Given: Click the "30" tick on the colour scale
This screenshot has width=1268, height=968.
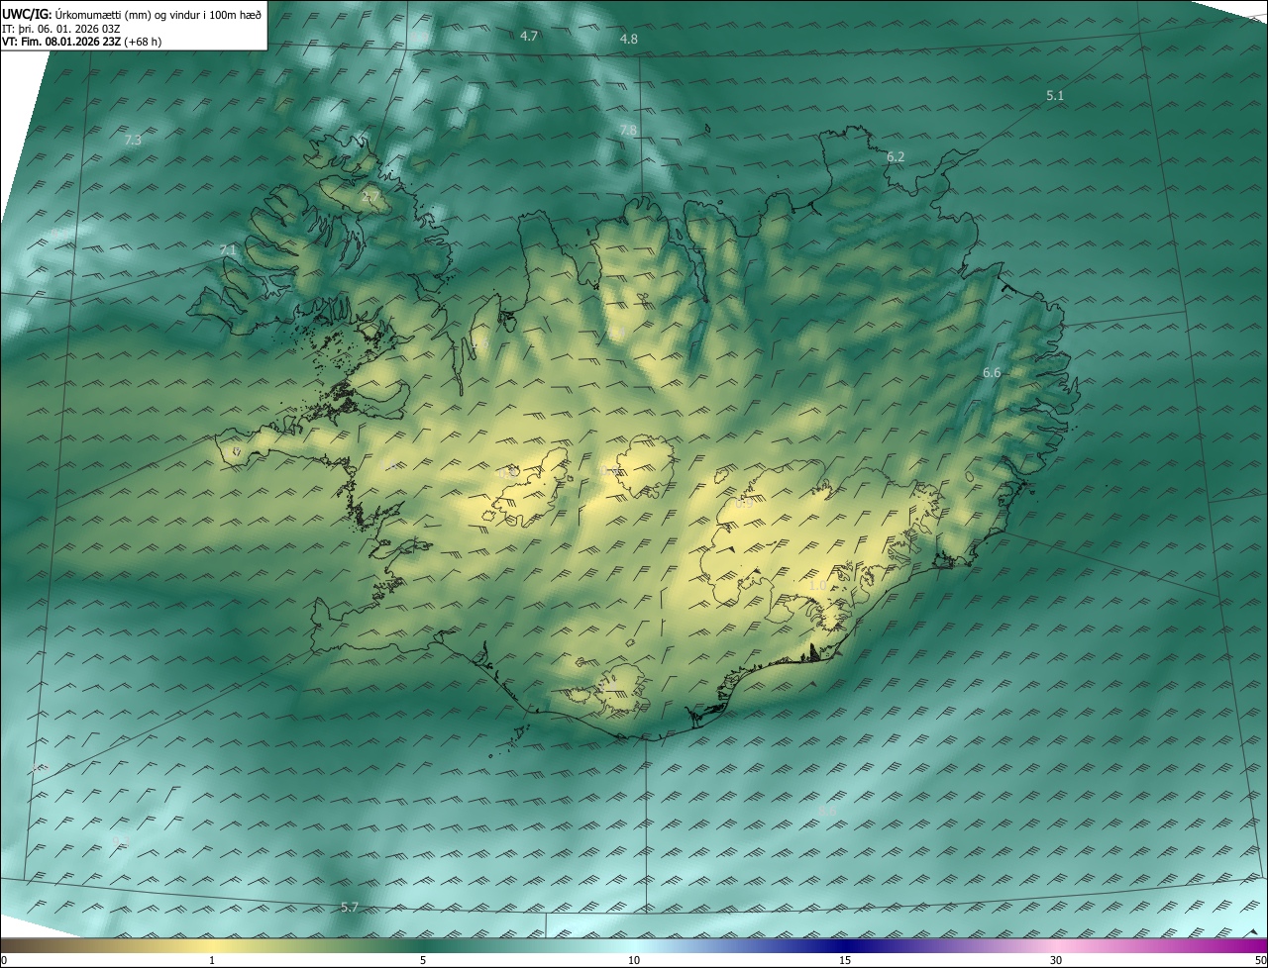Looking at the screenshot, I should tap(1056, 961).
